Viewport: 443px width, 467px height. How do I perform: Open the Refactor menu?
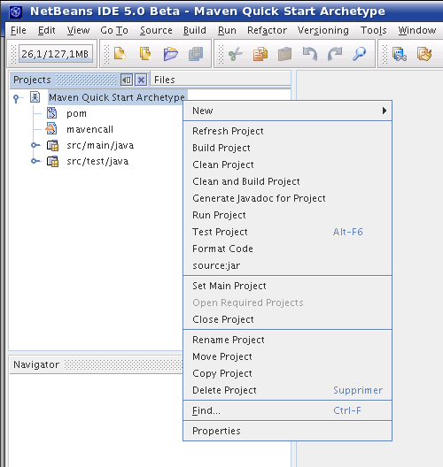267,30
